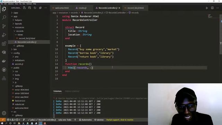The height and width of the screenshot is (125, 222).
Task: Open the File menu
Action: coord(2,4)
